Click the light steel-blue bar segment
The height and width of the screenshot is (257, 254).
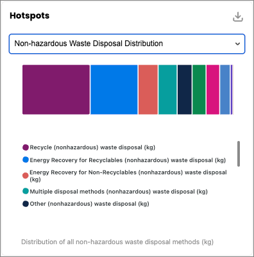coord(224,90)
